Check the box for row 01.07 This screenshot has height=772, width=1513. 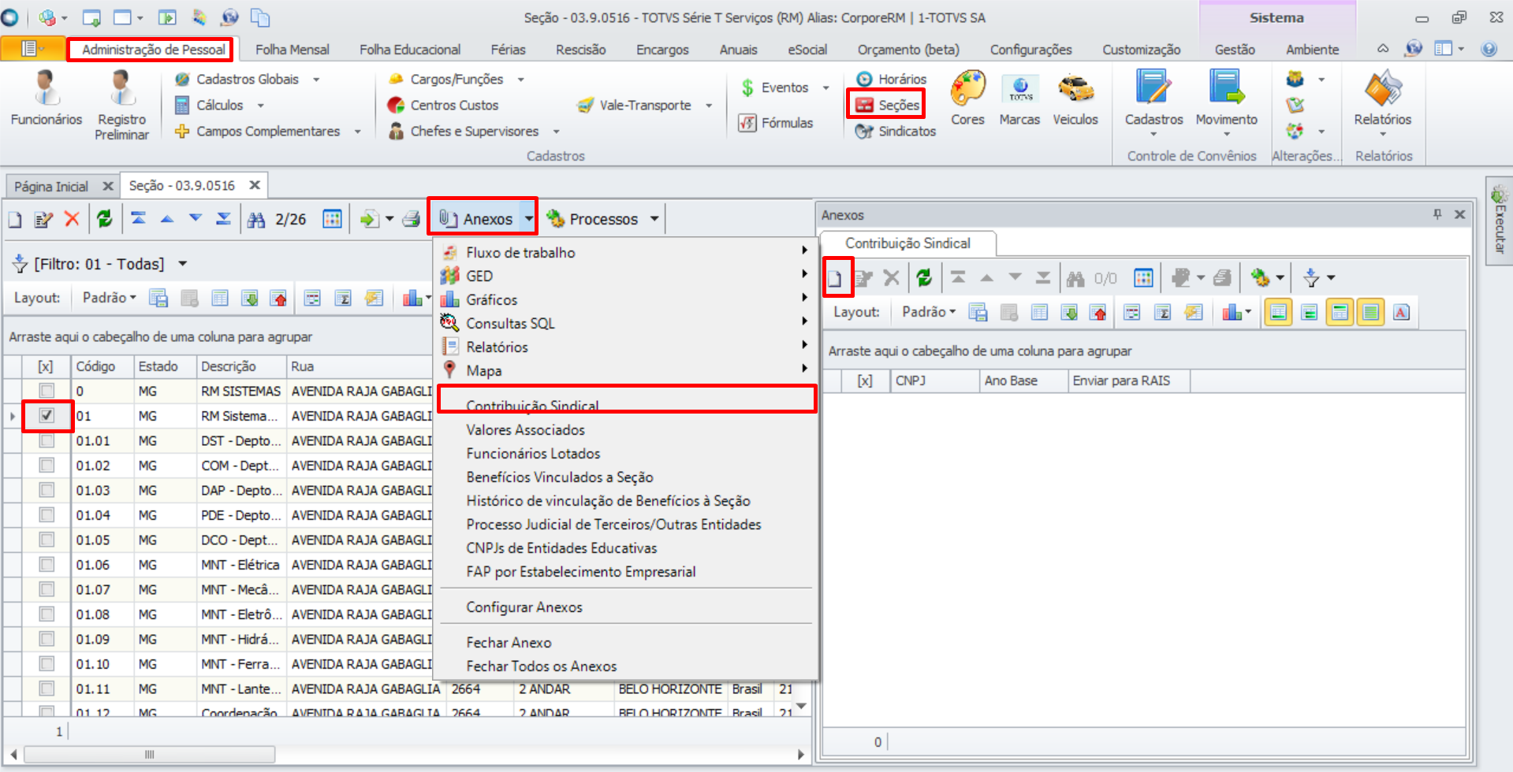[x=47, y=589]
